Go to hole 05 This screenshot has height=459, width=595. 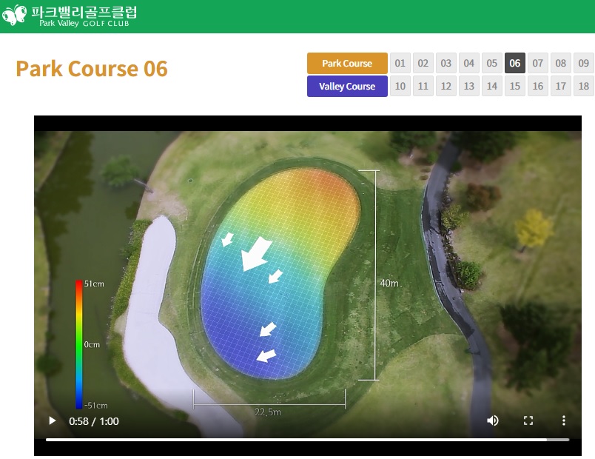[x=492, y=63]
